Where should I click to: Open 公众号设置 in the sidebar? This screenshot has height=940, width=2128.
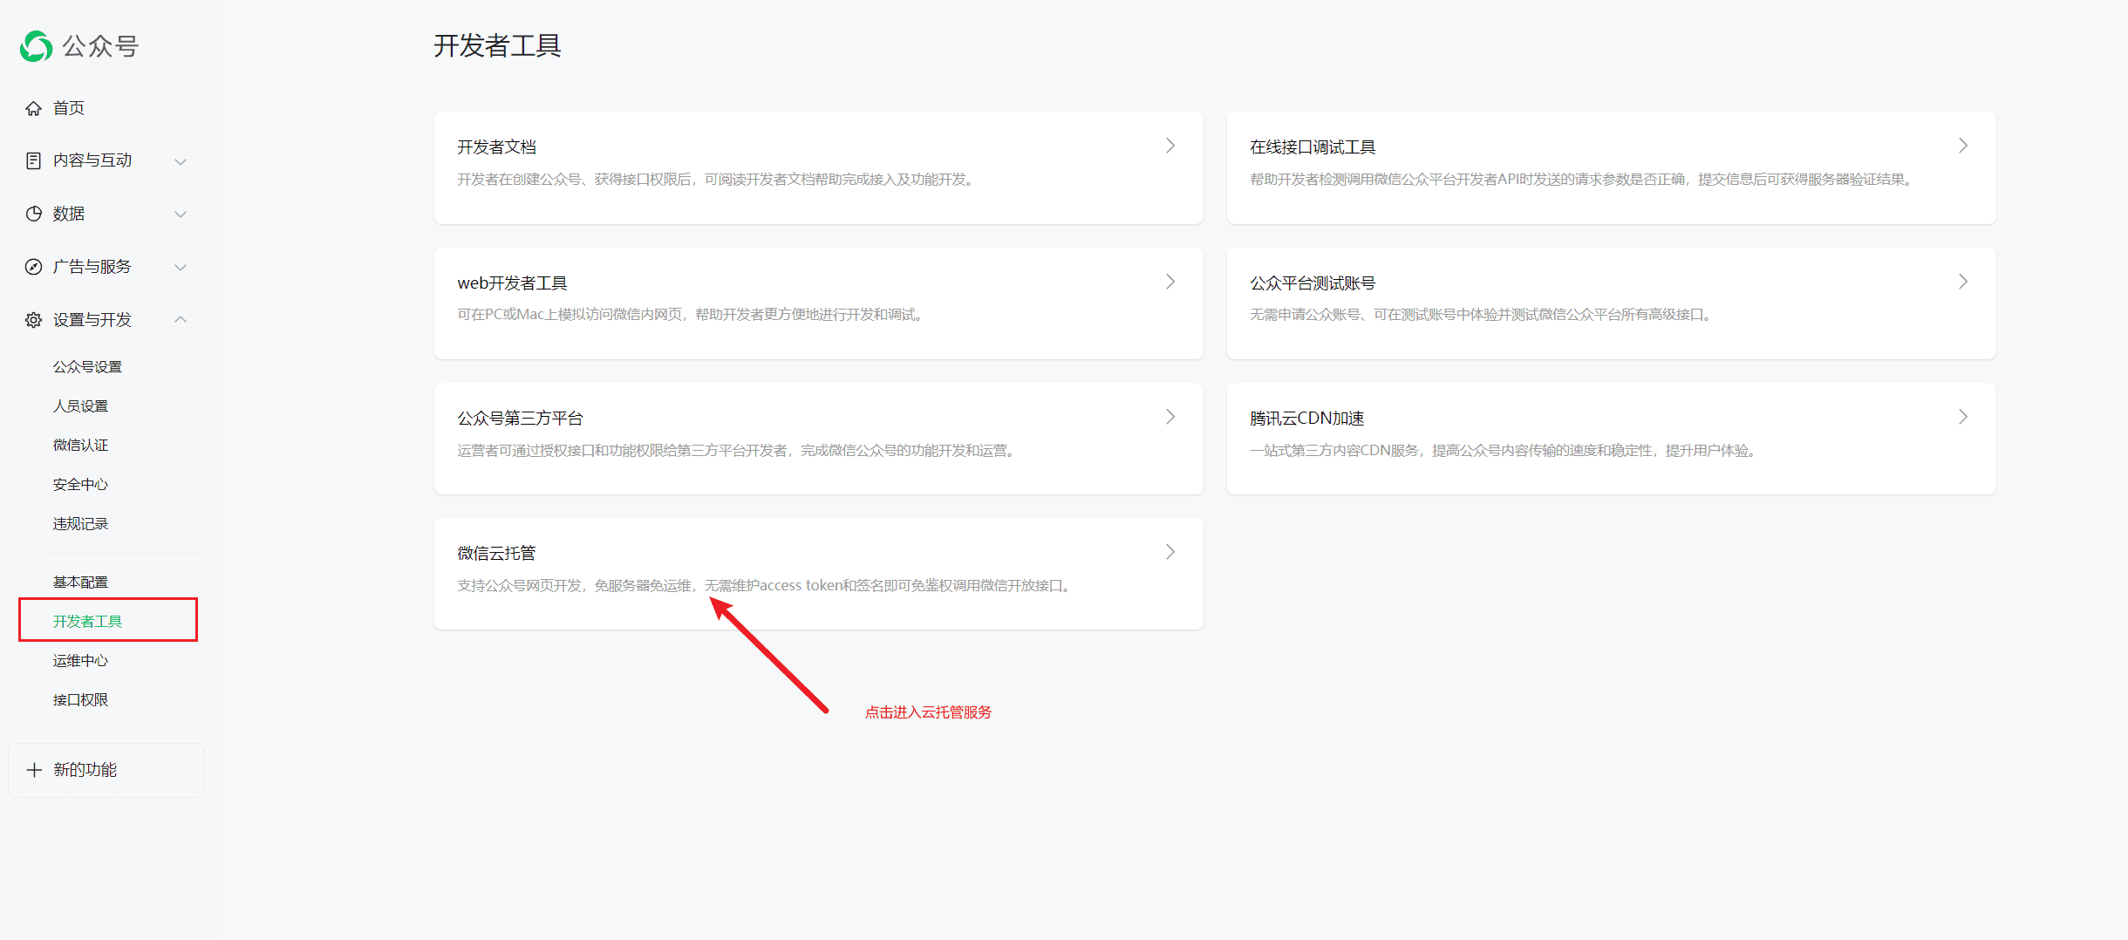point(87,367)
